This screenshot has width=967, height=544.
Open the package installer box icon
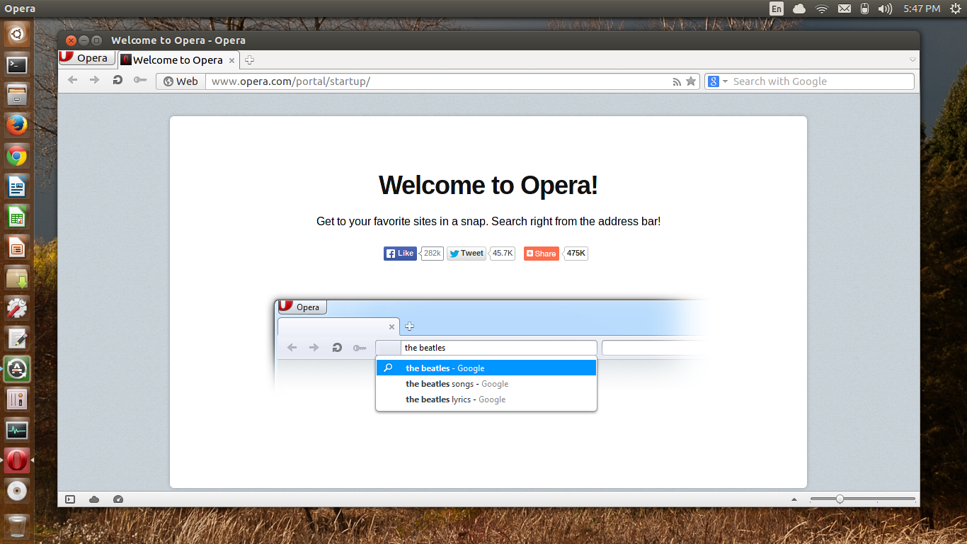pyautogui.click(x=16, y=278)
